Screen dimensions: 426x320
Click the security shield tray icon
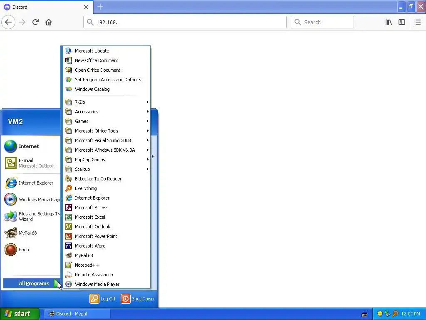[380, 314]
